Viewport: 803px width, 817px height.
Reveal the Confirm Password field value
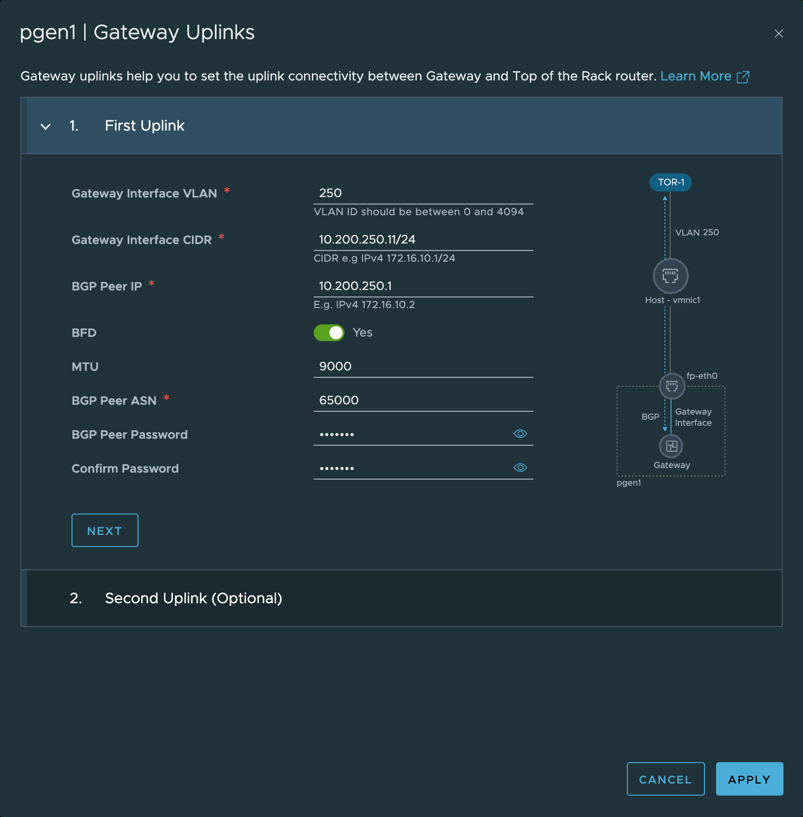(520, 468)
